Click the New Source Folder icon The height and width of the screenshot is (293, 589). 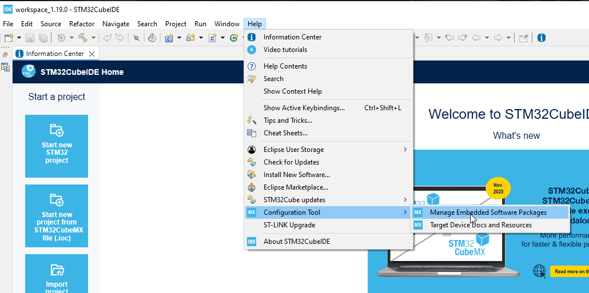191,38
